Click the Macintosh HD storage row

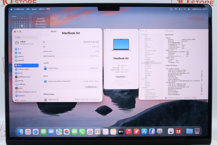pyautogui.click(x=71, y=99)
